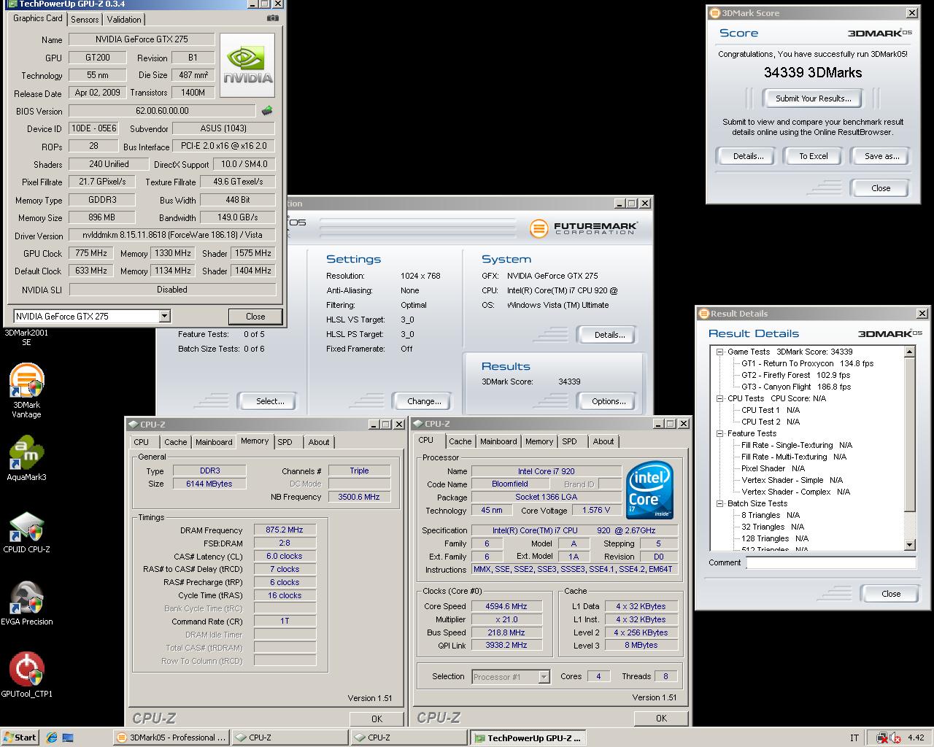This screenshot has height=747, width=934.
Task: Click the Comment input field
Action: [831, 563]
